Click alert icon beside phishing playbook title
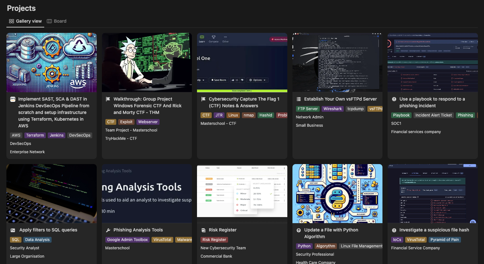The width and height of the screenshot is (484, 264). (394, 99)
